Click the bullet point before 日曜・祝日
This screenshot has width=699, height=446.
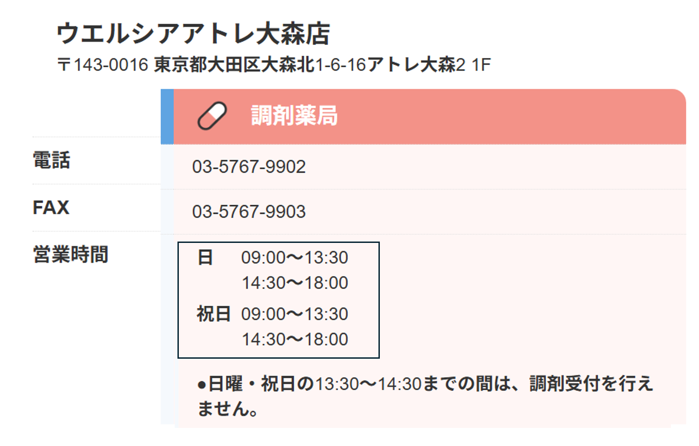(x=201, y=385)
